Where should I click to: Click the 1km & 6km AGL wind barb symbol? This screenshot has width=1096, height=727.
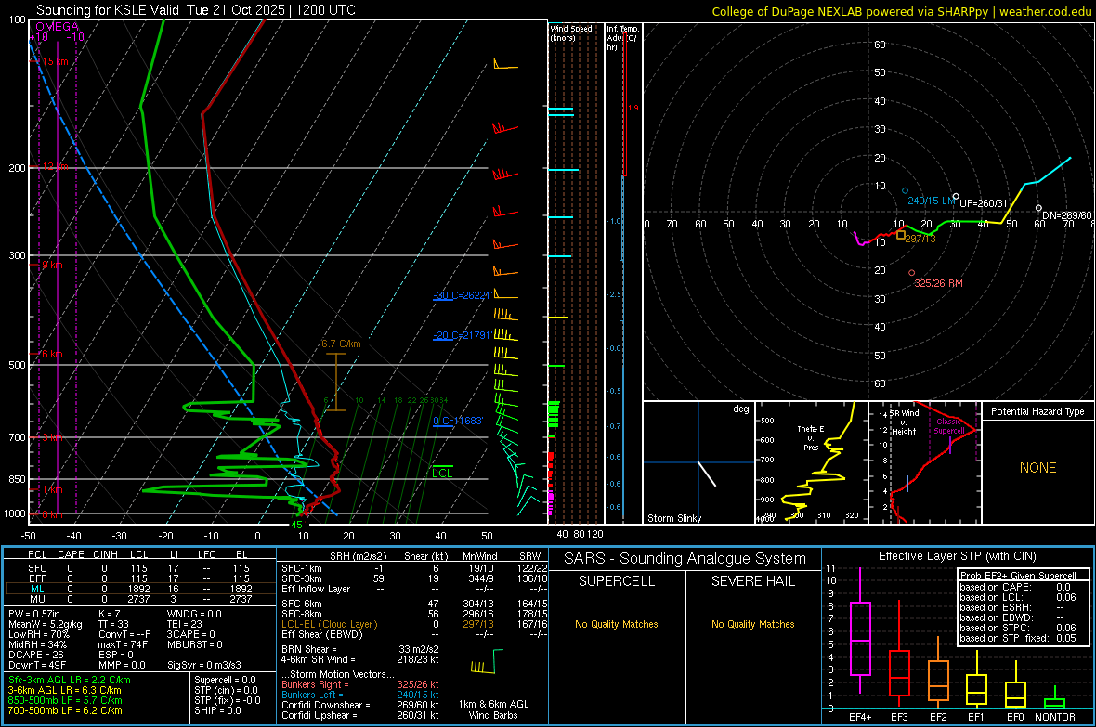click(488, 661)
